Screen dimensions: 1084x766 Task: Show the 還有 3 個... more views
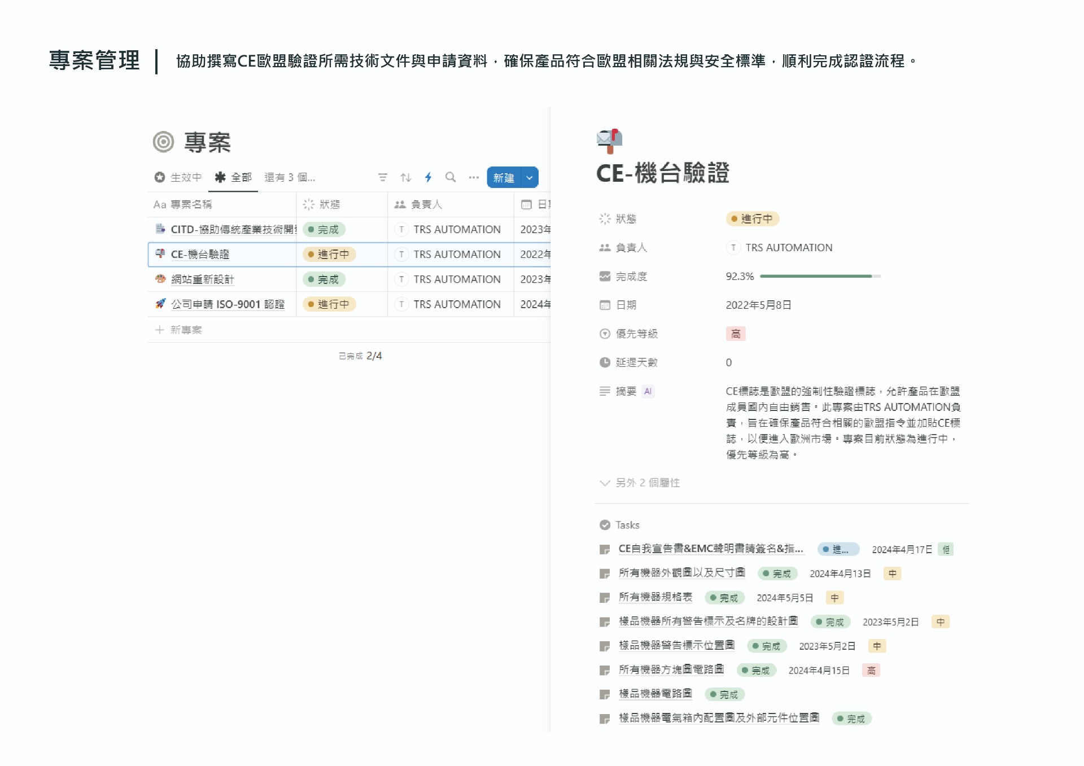coord(290,177)
